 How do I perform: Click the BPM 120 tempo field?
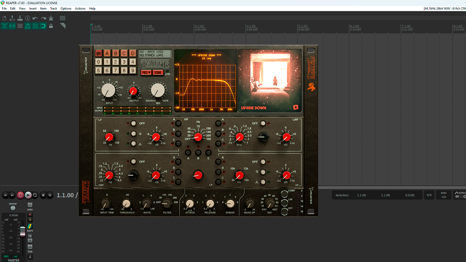pos(443,195)
